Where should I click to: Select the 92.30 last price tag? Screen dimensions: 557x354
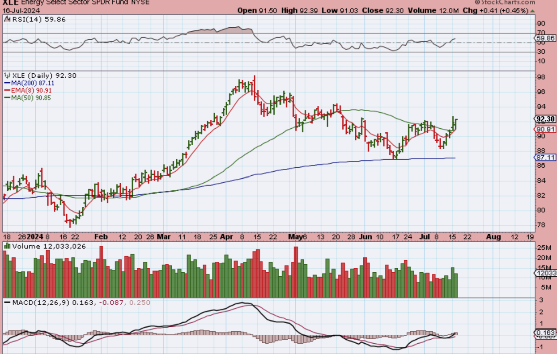click(x=546, y=119)
